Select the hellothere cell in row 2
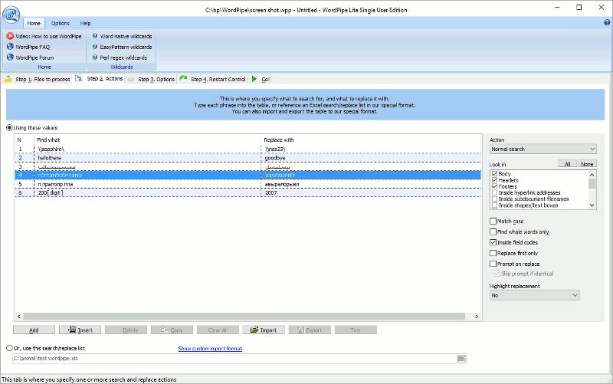This screenshot has height=384, width=613. point(148,158)
